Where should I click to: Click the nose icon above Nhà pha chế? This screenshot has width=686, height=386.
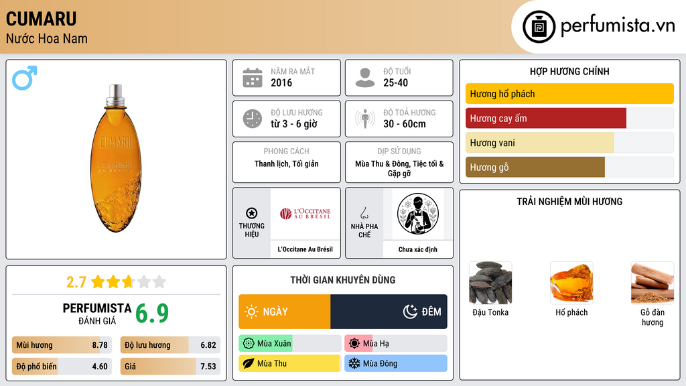click(x=364, y=213)
